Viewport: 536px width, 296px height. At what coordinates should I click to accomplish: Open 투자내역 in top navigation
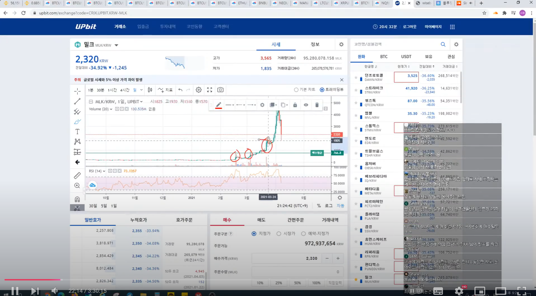168,27
